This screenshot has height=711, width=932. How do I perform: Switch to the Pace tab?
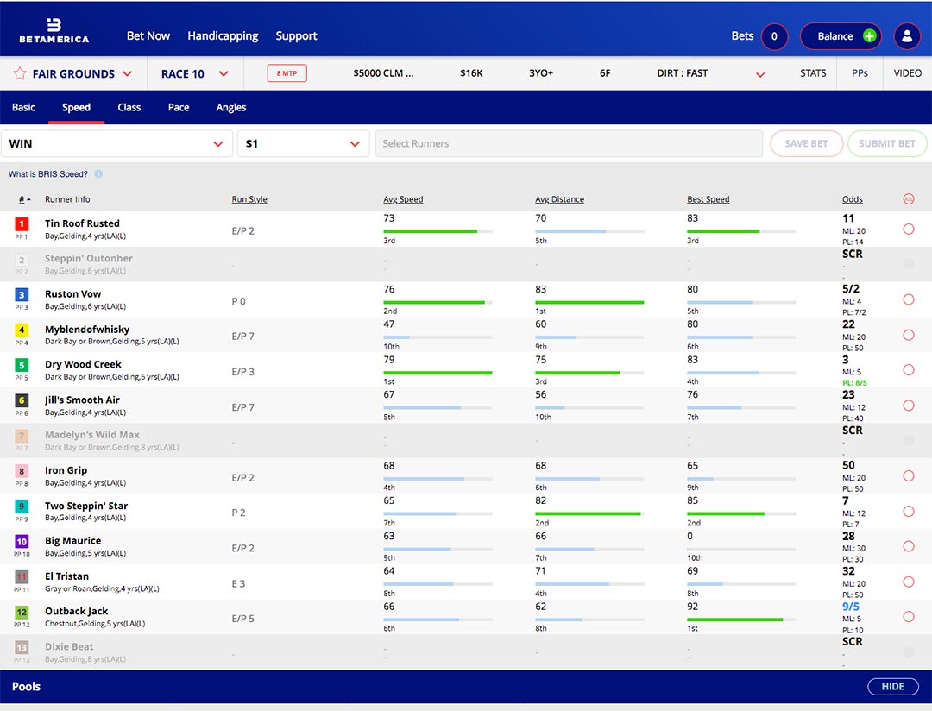(x=179, y=108)
